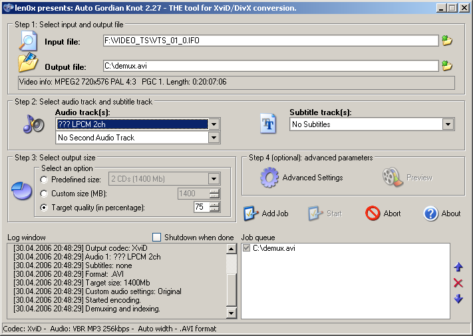The height and width of the screenshot is (336, 473).
Task: Click the Start button label
Action: [334, 214]
